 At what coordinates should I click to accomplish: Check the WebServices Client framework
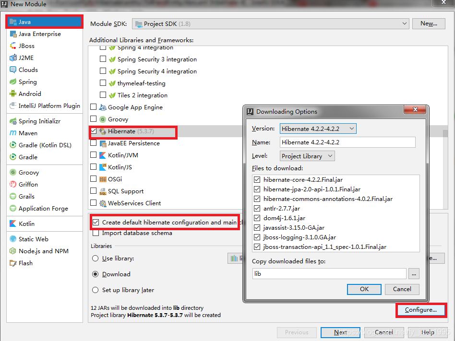click(x=94, y=203)
